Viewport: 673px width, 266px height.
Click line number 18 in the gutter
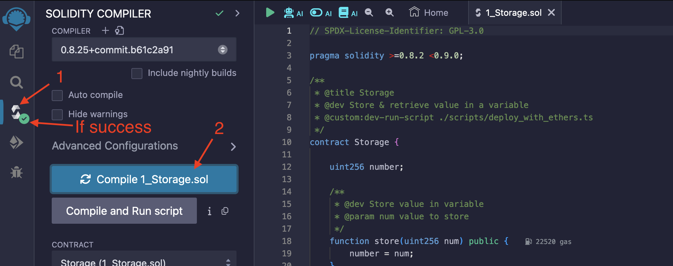click(x=287, y=241)
